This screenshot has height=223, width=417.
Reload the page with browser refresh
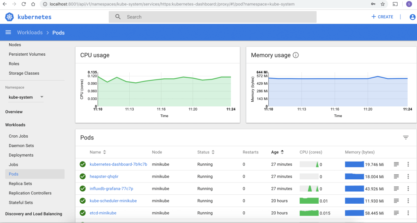[x=24, y=4]
